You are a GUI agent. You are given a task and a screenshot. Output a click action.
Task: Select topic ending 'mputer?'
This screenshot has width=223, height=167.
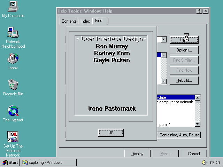(x=176, y=125)
